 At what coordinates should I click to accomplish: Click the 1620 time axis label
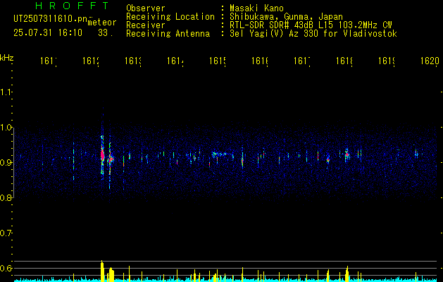pos(430,61)
